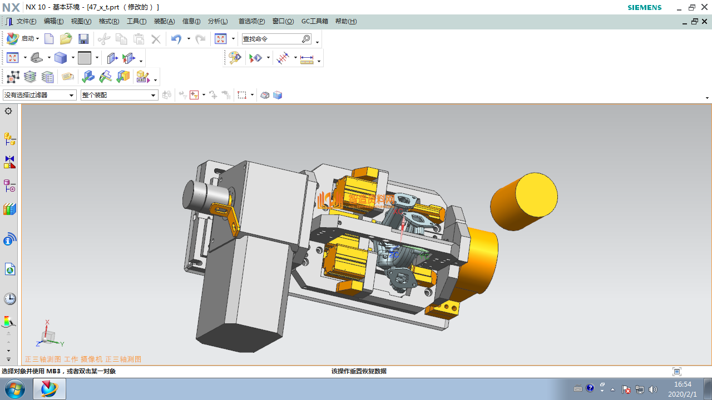Click the Measure Distance ruler icon
Screen dimensions: 712x400
(x=307, y=58)
